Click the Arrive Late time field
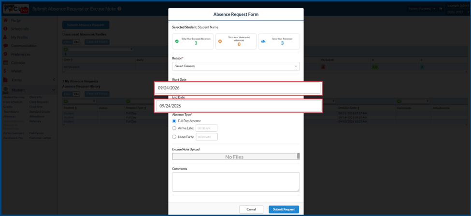This screenshot has width=471, height=216. [x=206, y=128]
